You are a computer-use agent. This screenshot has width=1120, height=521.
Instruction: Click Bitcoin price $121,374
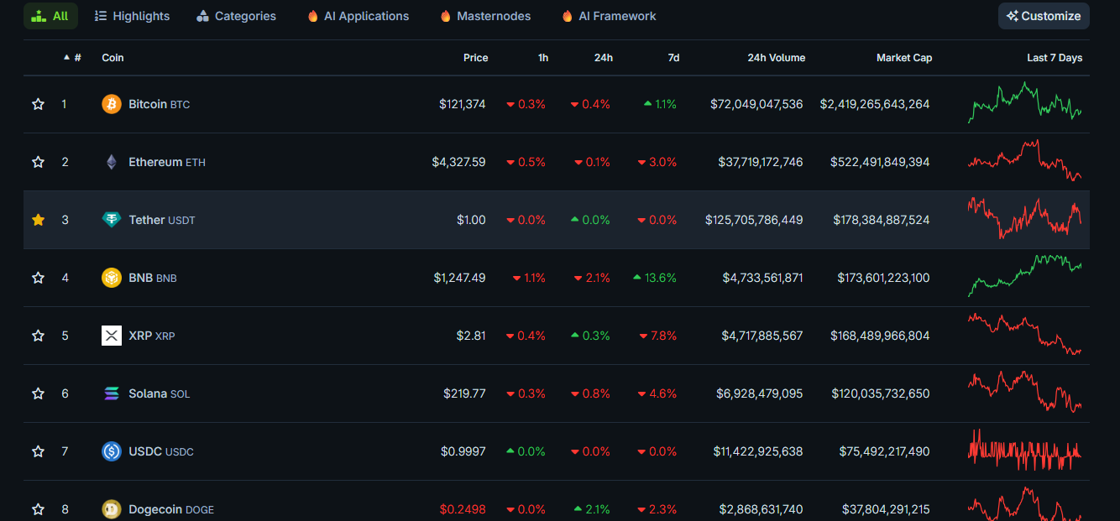(x=462, y=104)
